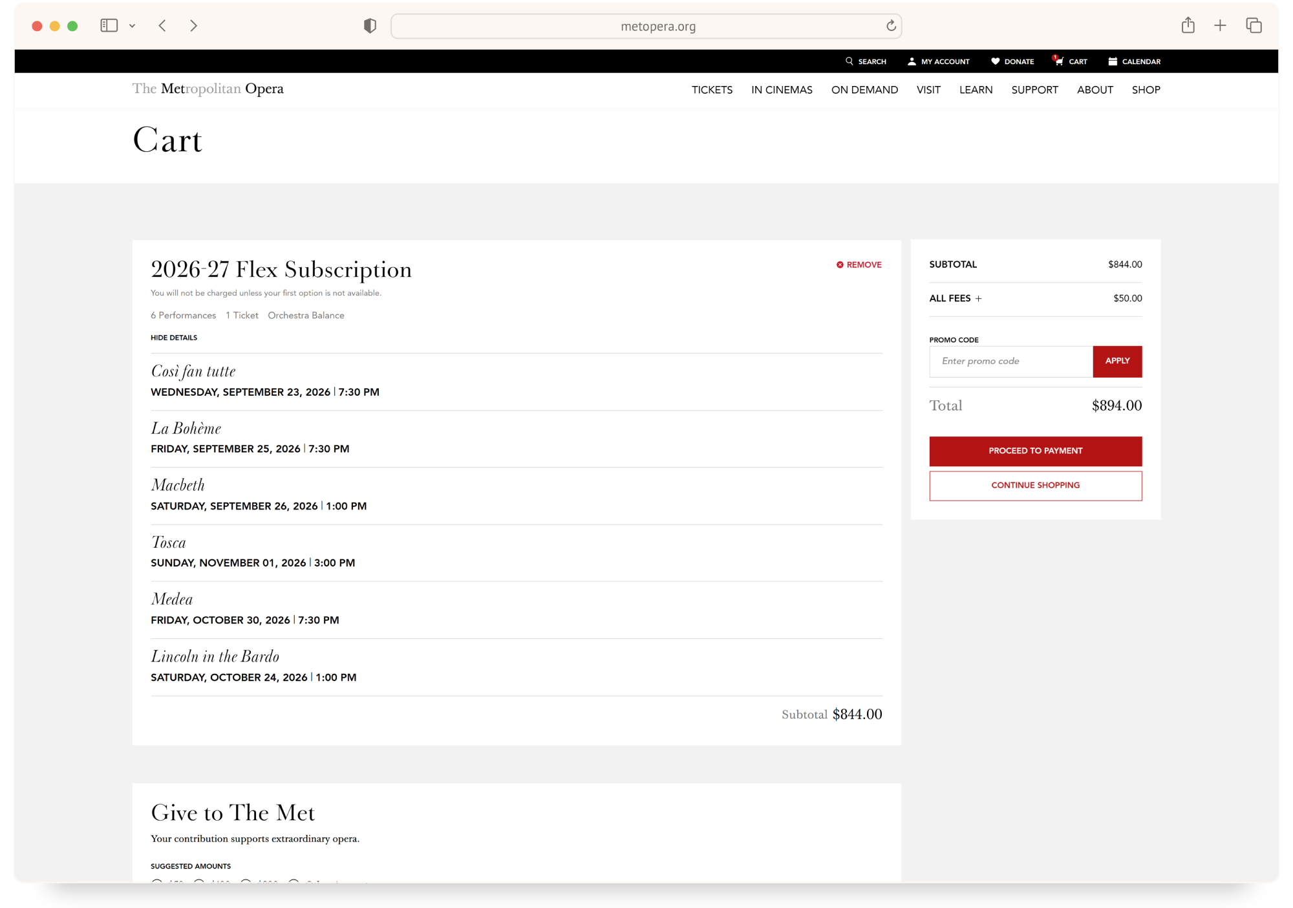
Task: Show the tab overview icon
Action: pos(1254,25)
